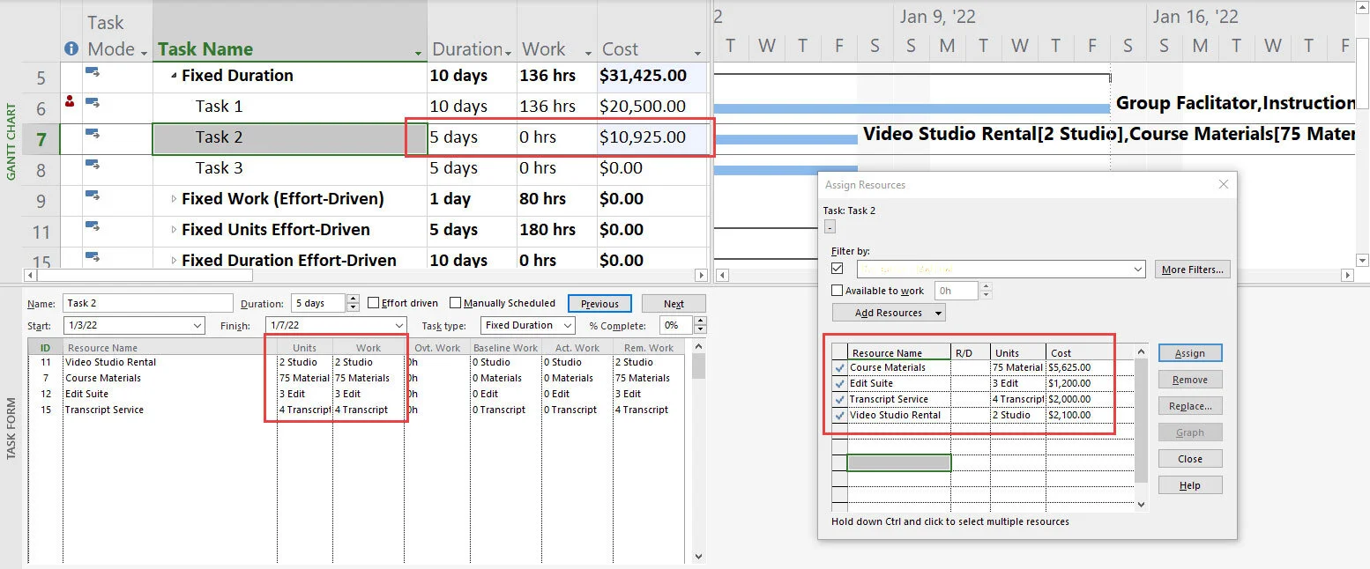
Task: Click the Task 1 Gantt bar
Action: tap(911, 107)
